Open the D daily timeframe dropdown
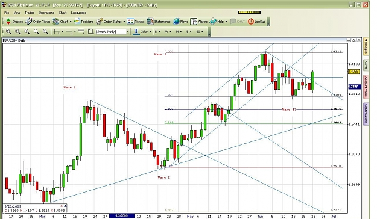Screen dimensions: 377x219 [x=157, y=32]
